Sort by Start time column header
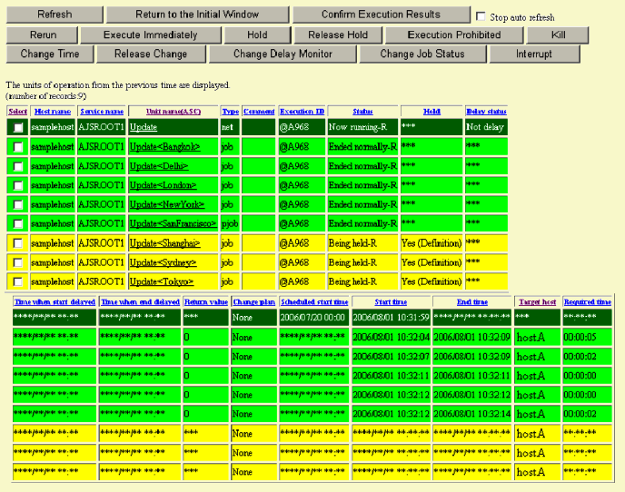The width and height of the screenshot is (625, 492). (x=390, y=301)
